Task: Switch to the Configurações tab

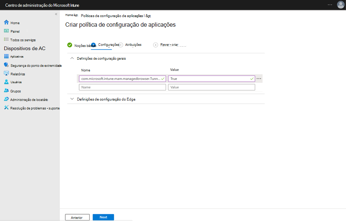Action: pos(109,45)
